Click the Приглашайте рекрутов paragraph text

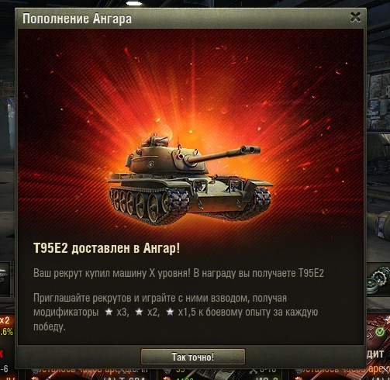click(x=175, y=313)
